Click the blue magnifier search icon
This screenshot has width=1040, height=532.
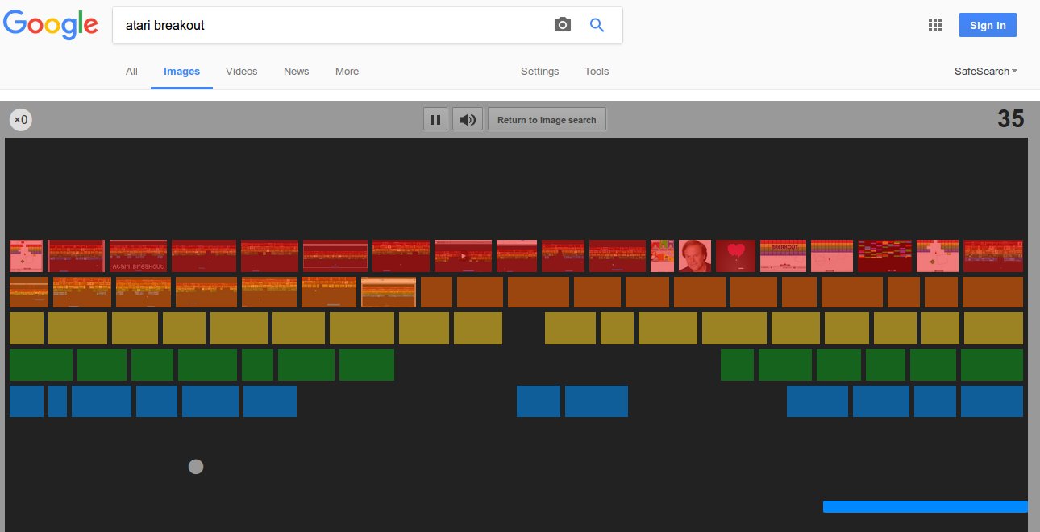[597, 25]
